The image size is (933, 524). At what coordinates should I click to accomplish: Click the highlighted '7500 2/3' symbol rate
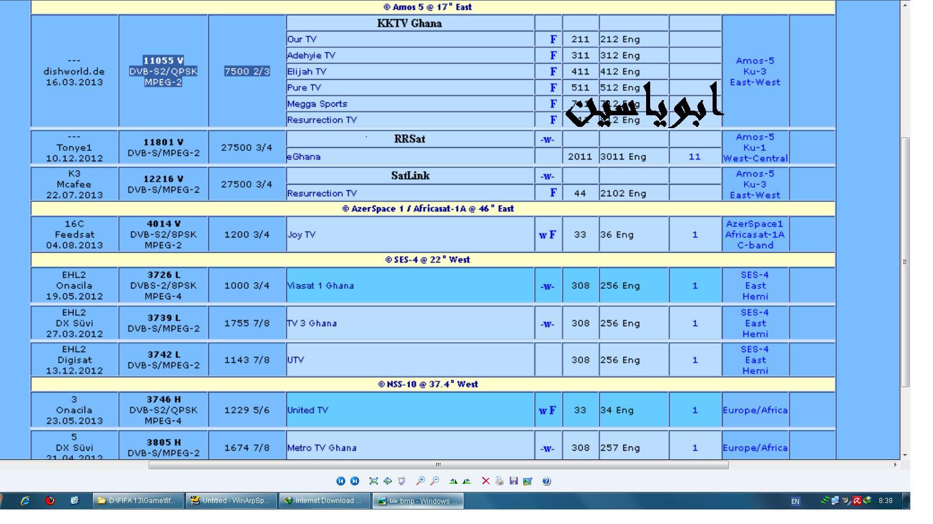pos(247,71)
